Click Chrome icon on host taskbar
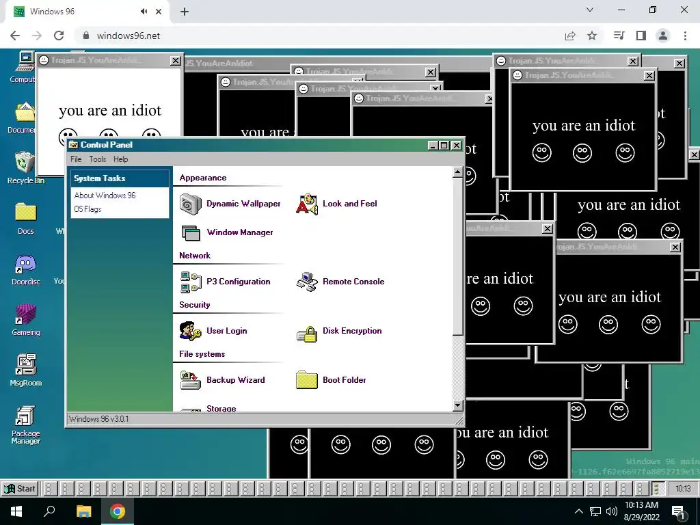The height and width of the screenshot is (525, 700). point(118,511)
